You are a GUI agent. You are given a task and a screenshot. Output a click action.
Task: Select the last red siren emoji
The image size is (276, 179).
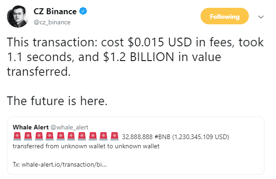coord(115,136)
